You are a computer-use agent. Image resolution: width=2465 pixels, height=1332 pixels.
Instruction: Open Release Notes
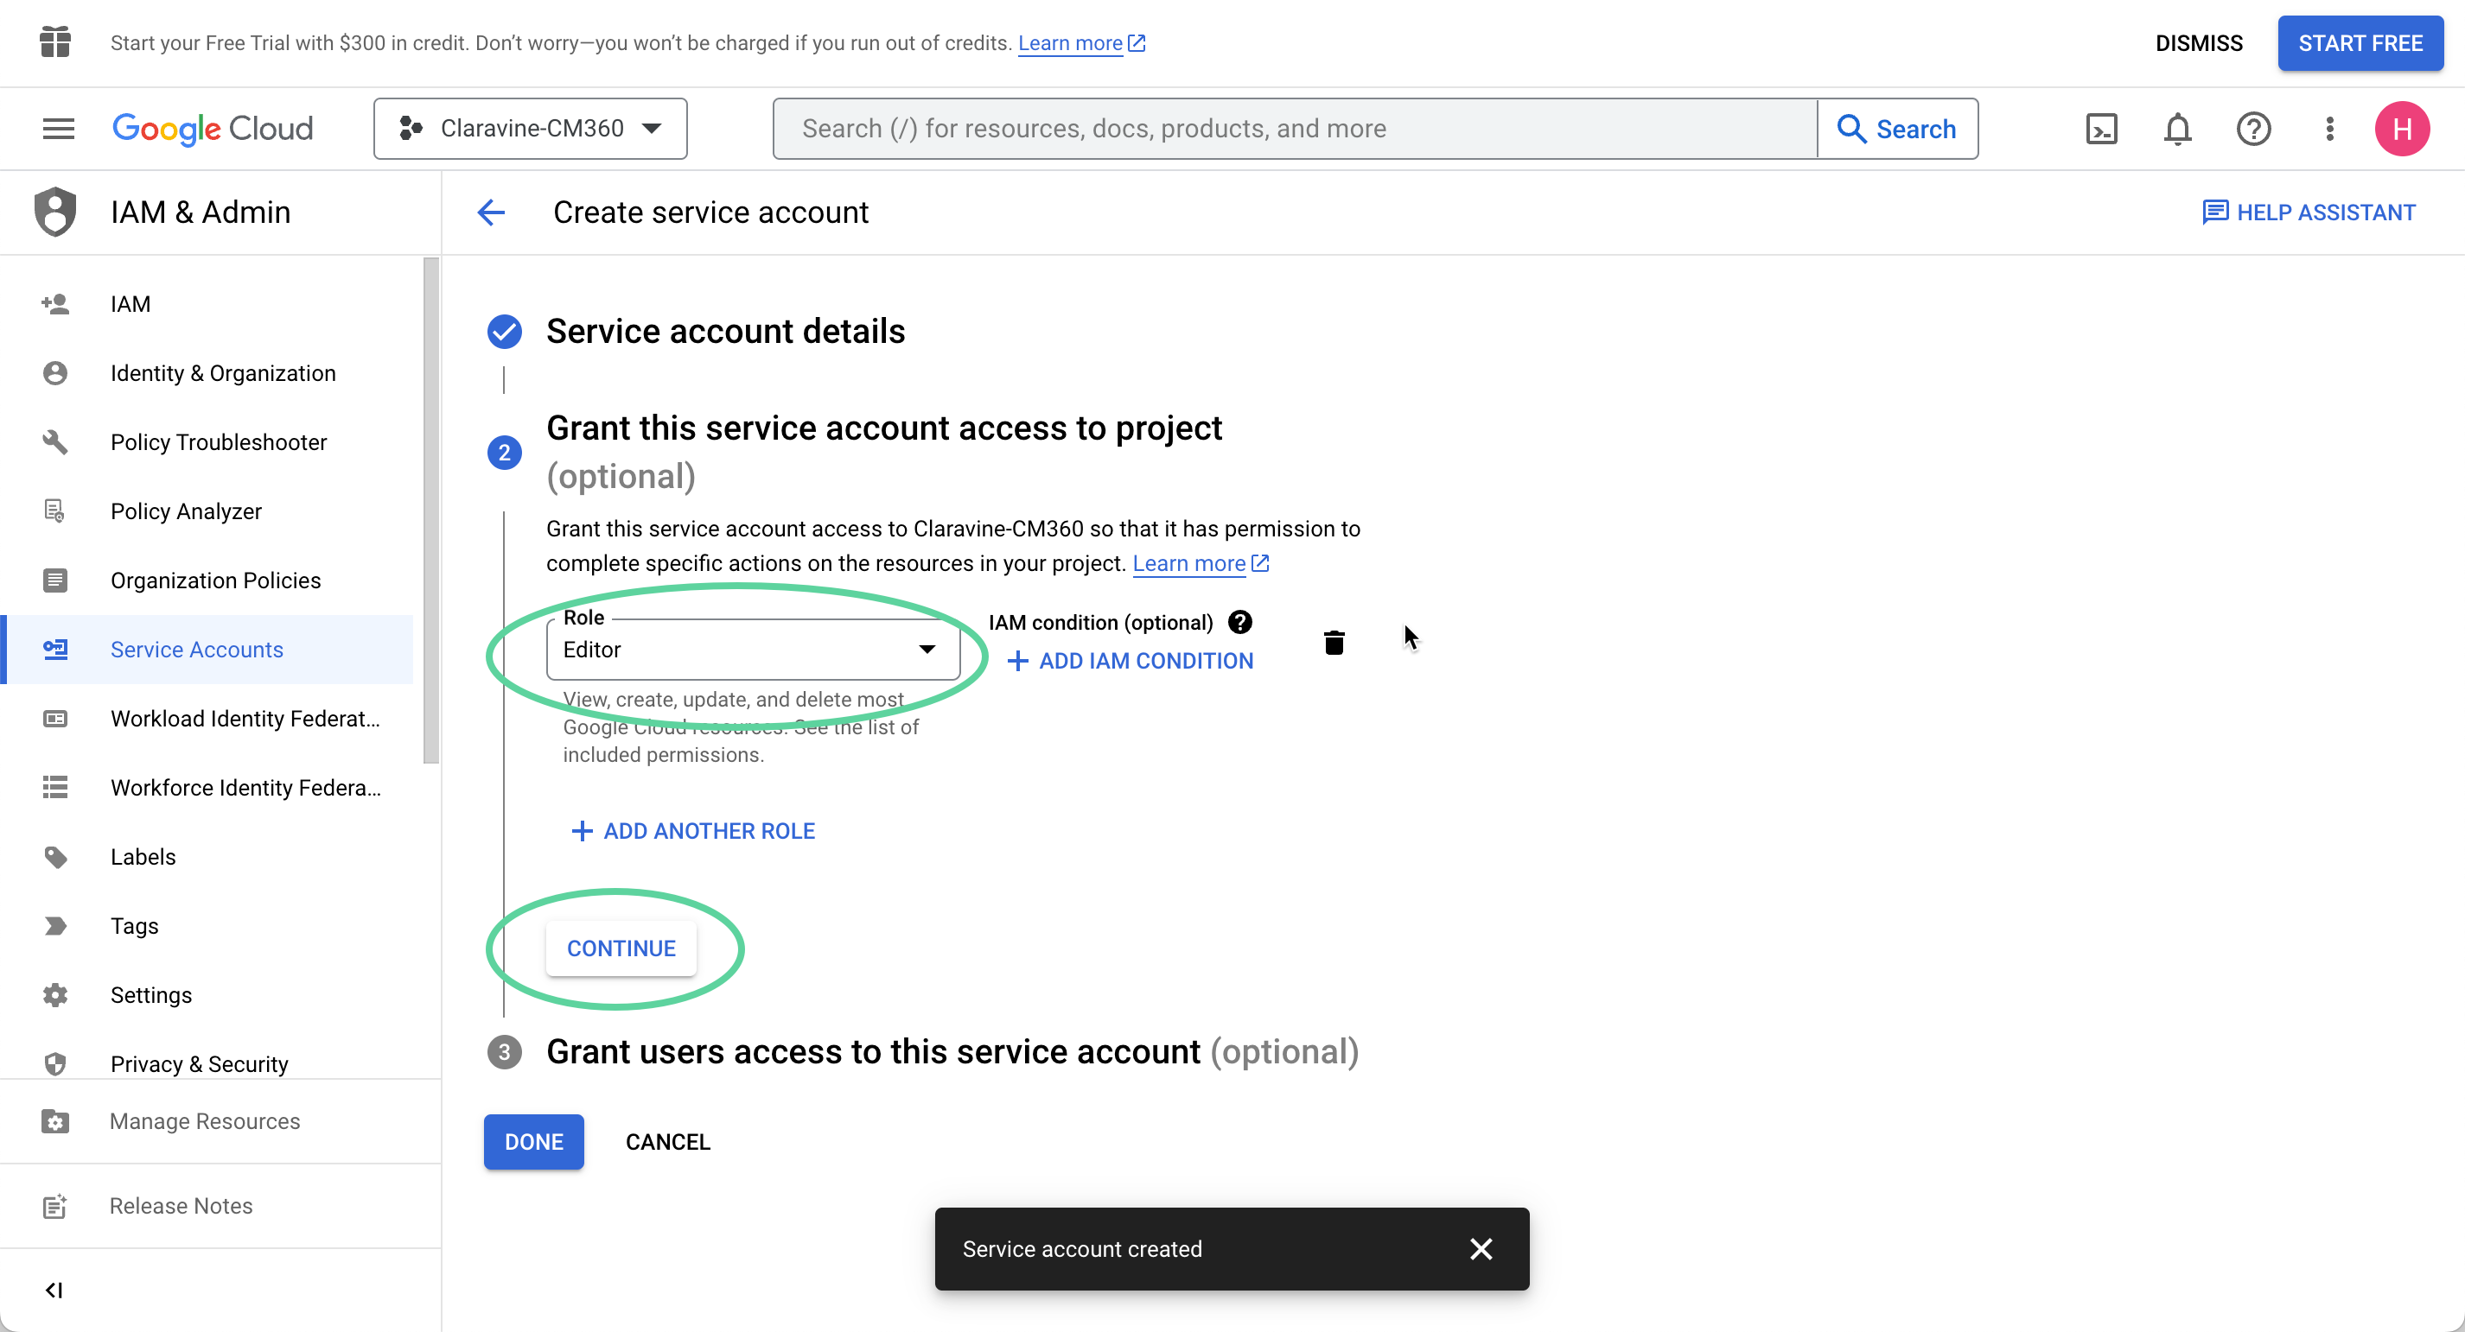click(x=220, y=1207)
